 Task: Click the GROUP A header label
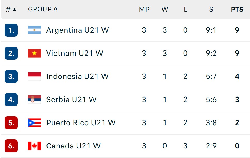(x=43, y=9)
